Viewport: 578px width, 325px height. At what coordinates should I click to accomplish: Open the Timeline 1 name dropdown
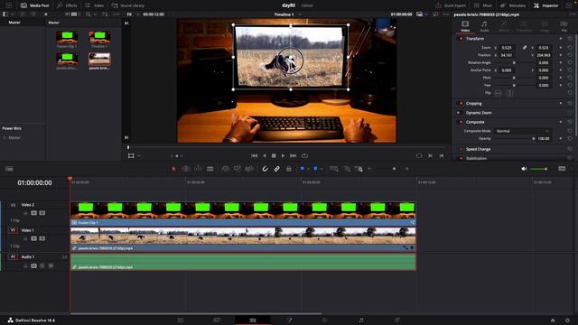click(x=300, y=14)
